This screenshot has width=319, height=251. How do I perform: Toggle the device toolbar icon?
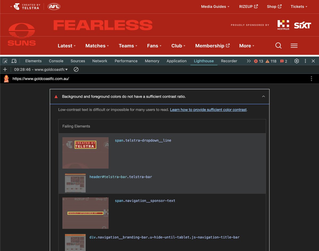click(x=14, y=61)
